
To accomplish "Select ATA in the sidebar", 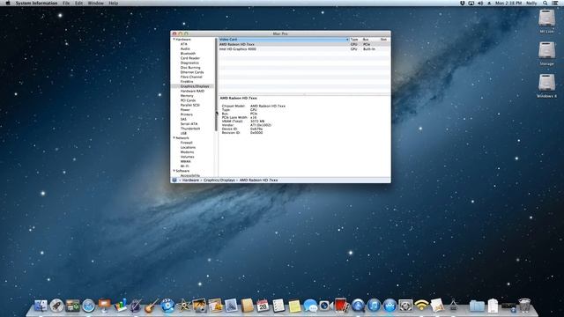I will coord(184,44).
